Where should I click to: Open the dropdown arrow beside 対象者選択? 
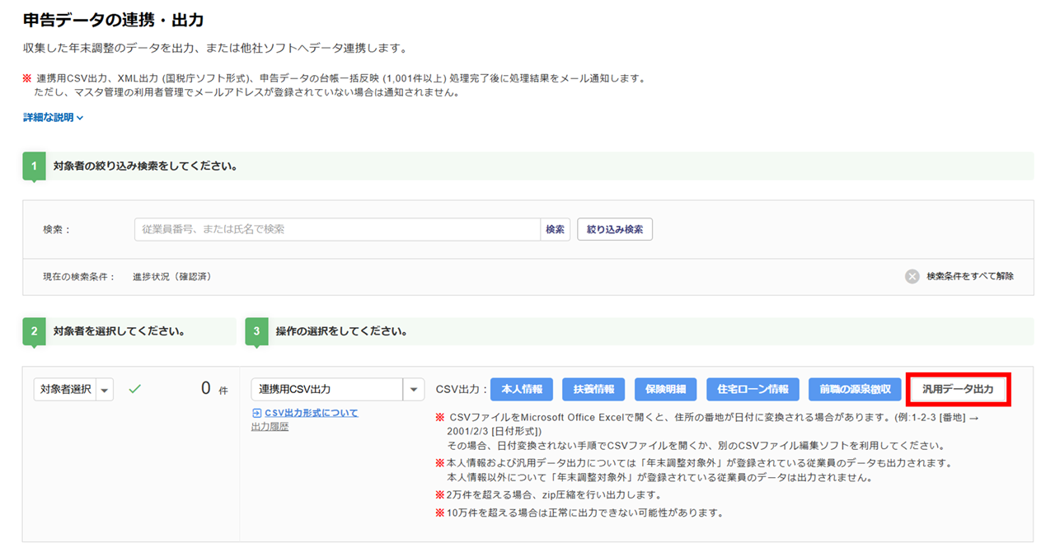105,389
